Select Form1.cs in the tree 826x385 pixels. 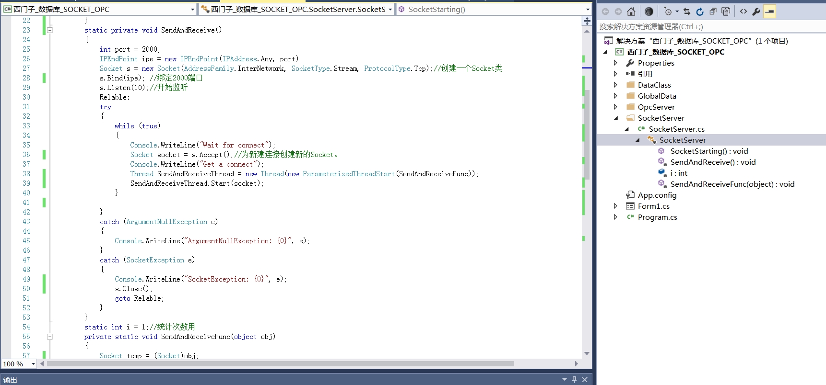653,206
